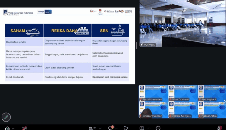226x130 pixels.
Task: Click the yacht icon beside SAHAM
Action: coord(33,32)
